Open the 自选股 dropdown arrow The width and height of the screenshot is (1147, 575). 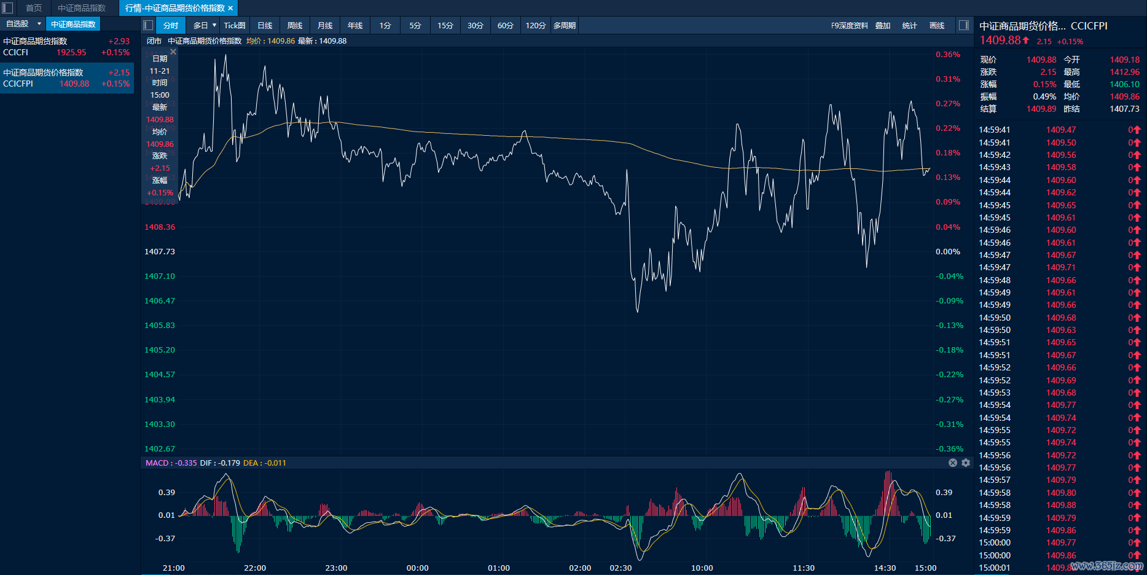coord(39,24)
